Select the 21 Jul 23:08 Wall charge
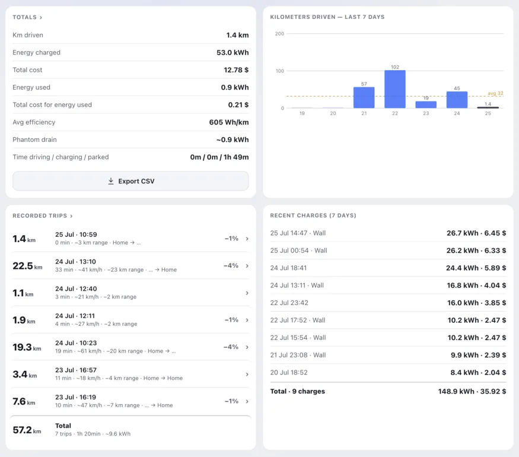This screenshot has width=519, height=457. pos(388,355)
